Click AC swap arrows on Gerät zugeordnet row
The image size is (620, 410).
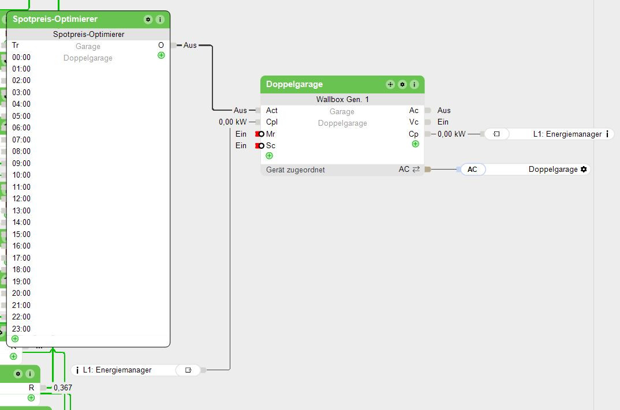(x=416, y=170)
